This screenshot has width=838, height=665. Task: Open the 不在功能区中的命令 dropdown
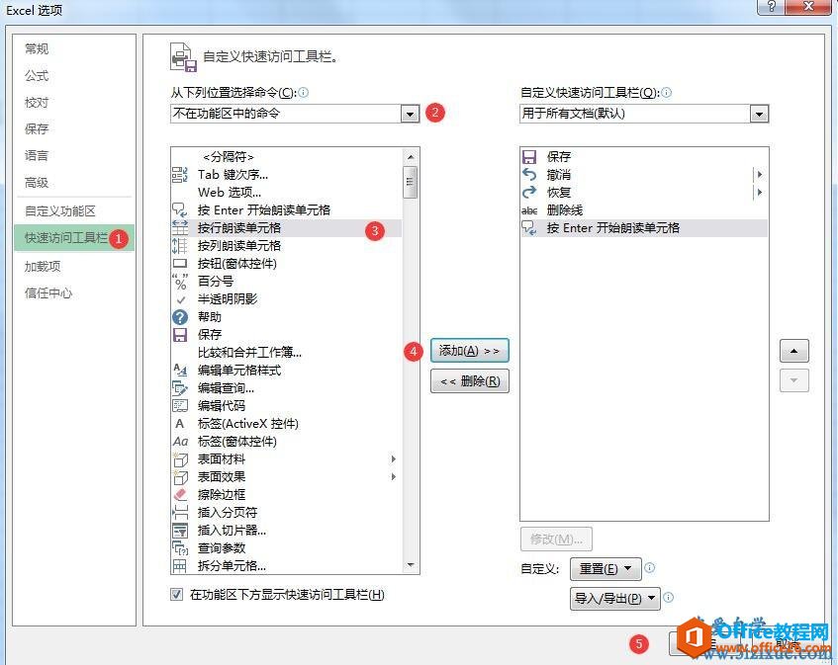[x=411, y=113]
